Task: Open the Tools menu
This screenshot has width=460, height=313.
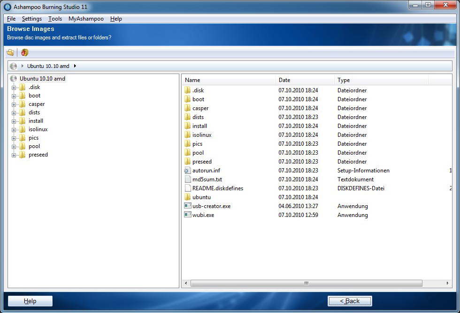Action: coord(55,19)
